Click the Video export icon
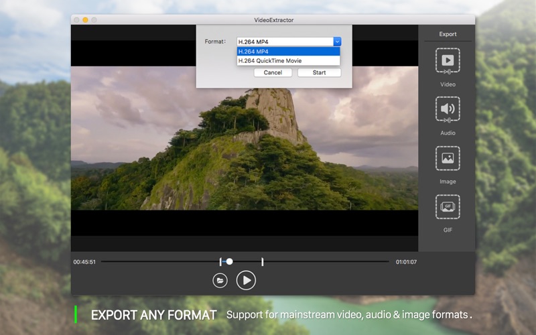536x335 pixels. [x=448, y=61]
